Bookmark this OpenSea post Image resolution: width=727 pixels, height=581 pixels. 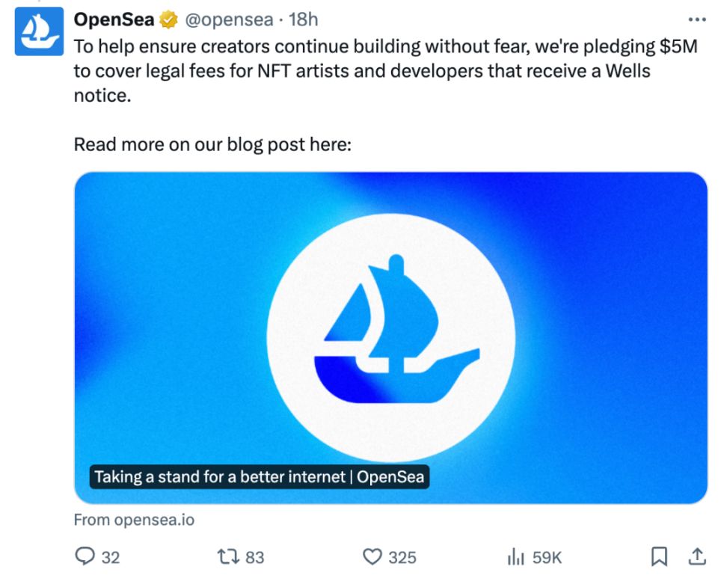click(659, 556)
